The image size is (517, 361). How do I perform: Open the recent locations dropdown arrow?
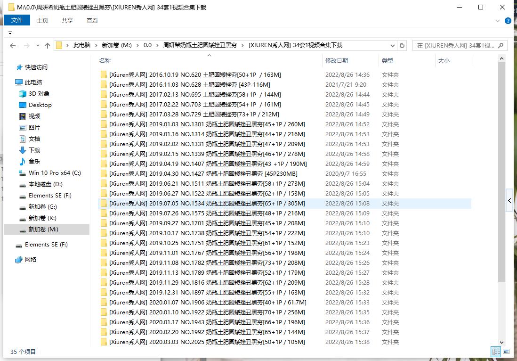point(37,46)
